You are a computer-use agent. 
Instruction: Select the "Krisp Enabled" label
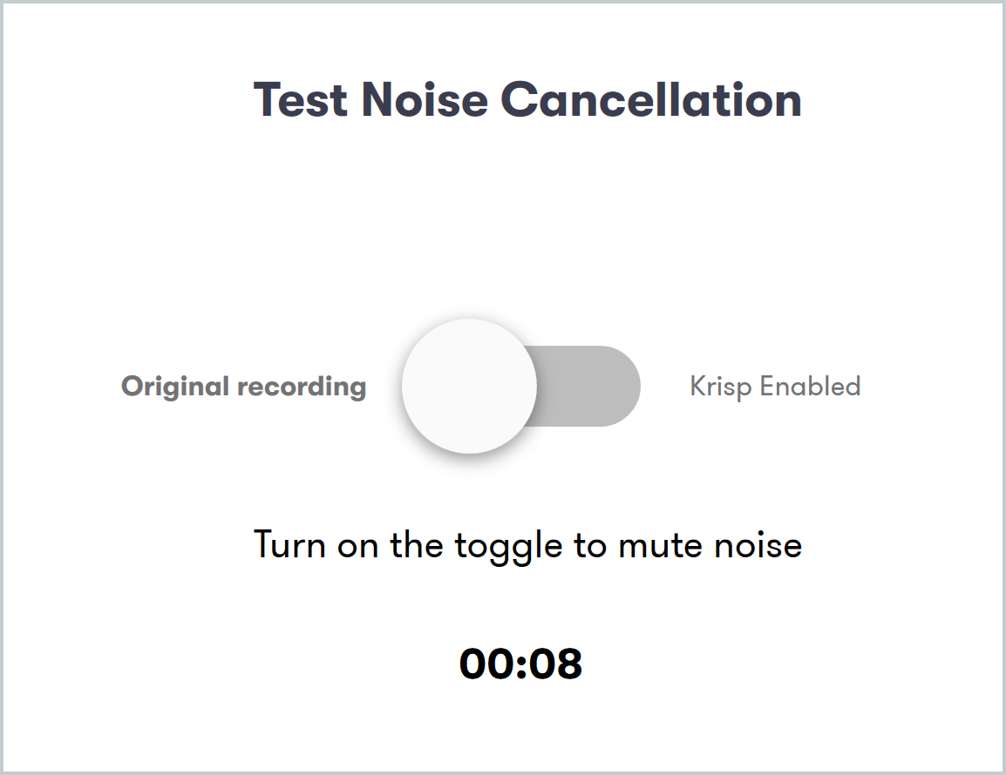pos(775,386)
